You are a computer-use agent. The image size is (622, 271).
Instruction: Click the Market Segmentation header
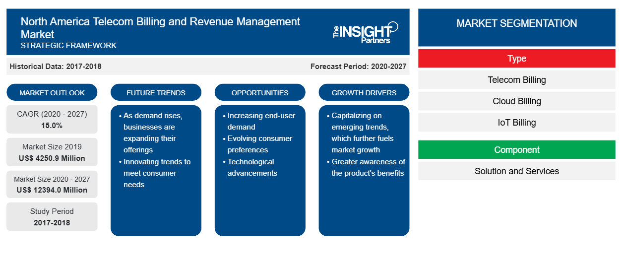coord(517,27)
